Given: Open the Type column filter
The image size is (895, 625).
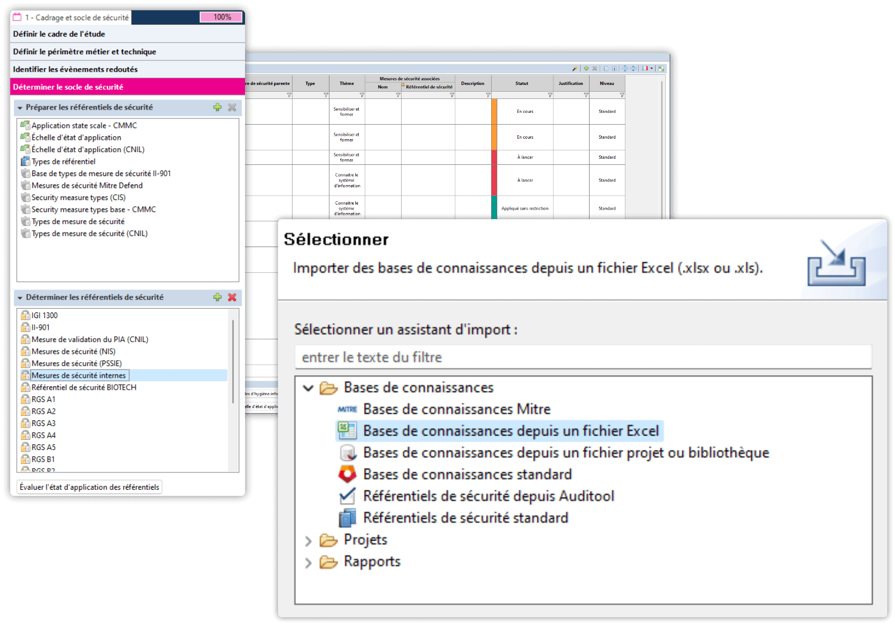Looking at the screenshot, I should click(326, 95).
